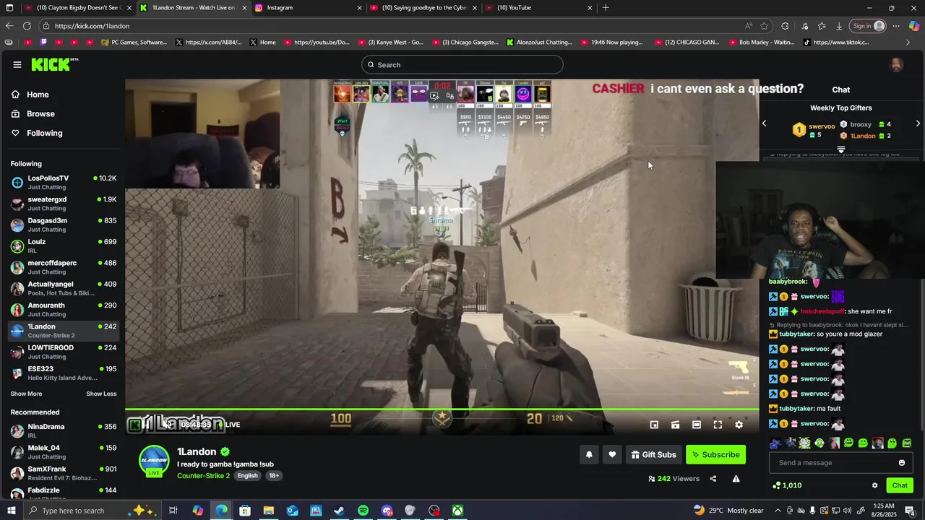
Task: Expand more bookmarks chevron
Action: pos(908,43)
